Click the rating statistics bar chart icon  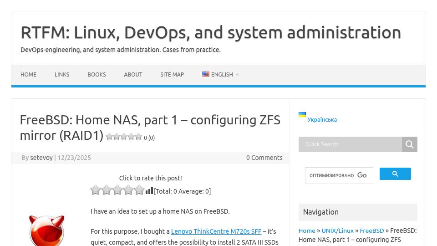click(x=149, y=190)
